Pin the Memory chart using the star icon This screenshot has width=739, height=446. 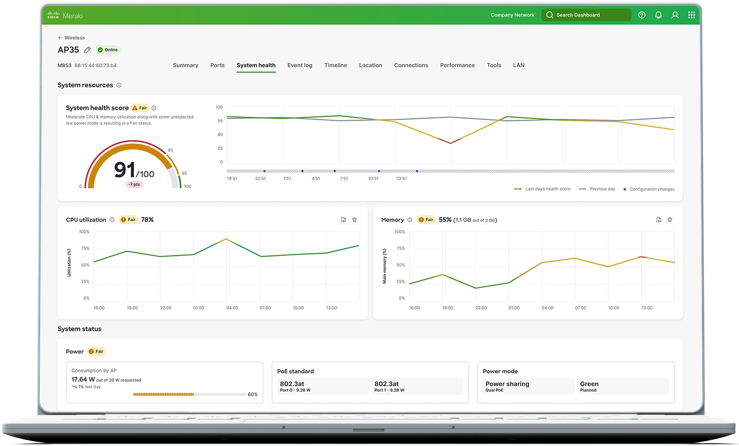point(670,220)
